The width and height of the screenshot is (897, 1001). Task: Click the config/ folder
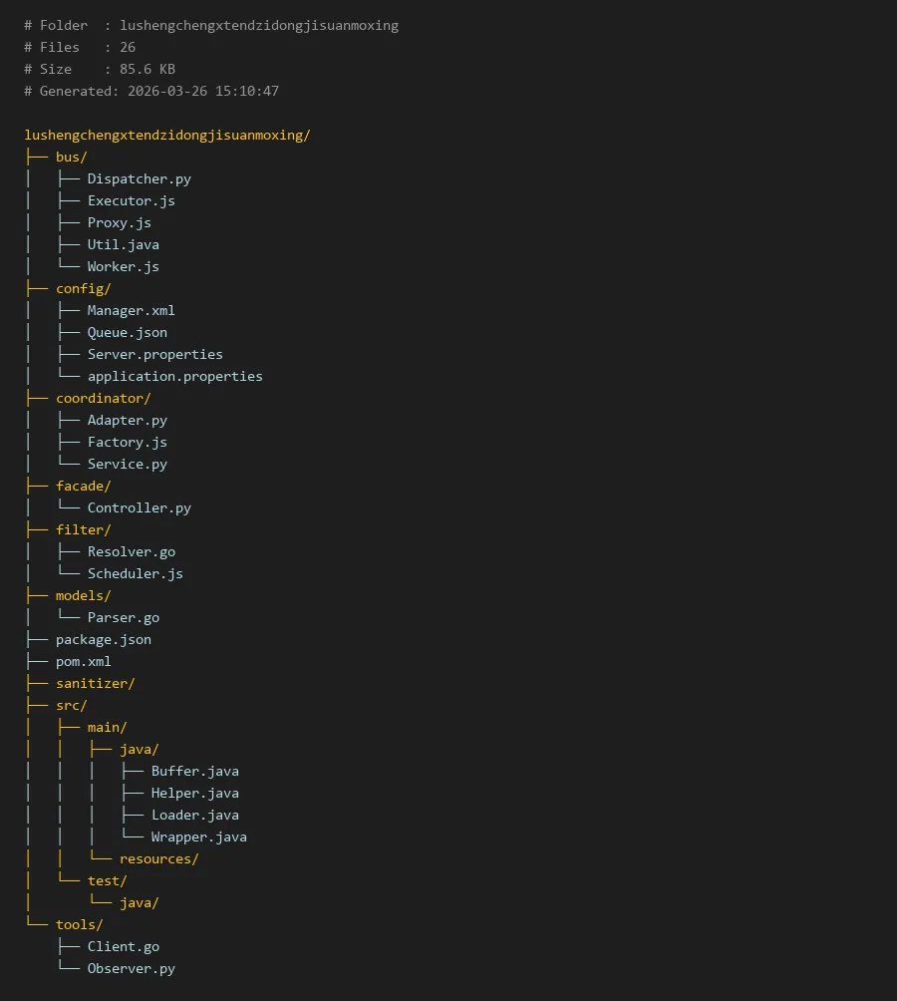(83, 288)
